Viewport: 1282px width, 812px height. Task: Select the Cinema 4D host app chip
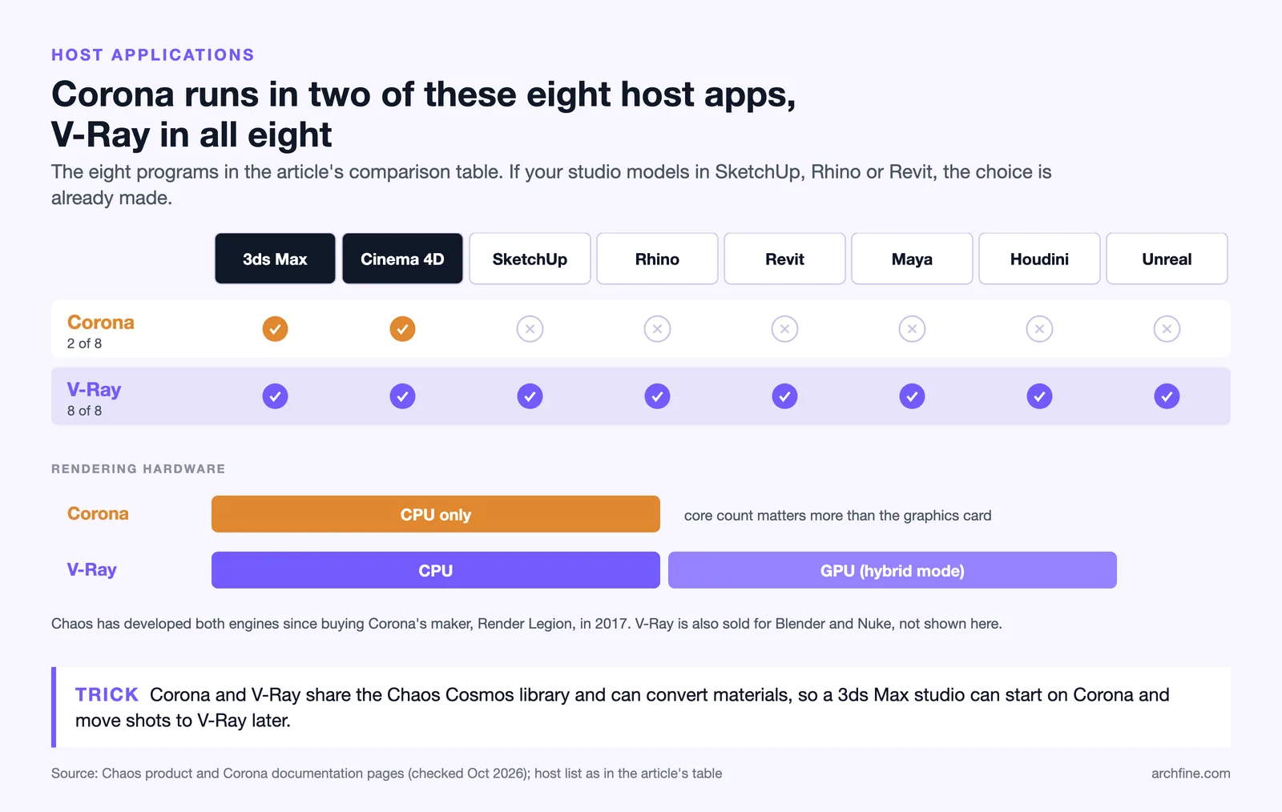point(402,259)
